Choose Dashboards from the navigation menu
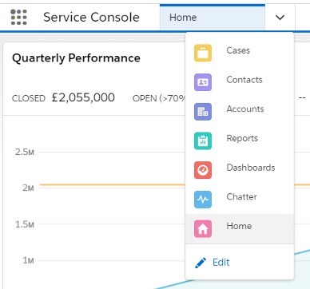310x289 pixels. point(240,170)
